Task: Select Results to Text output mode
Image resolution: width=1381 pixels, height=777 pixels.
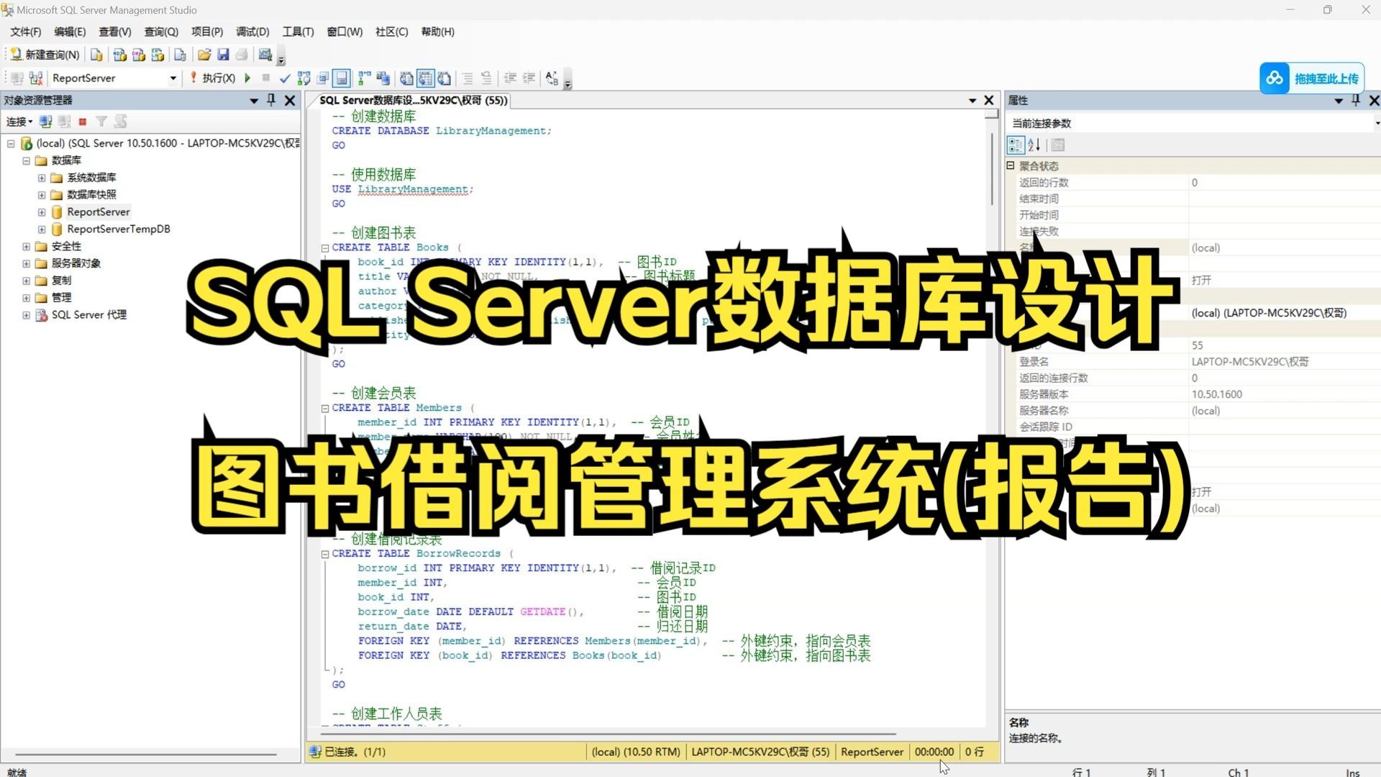Action: coord(406,78)
